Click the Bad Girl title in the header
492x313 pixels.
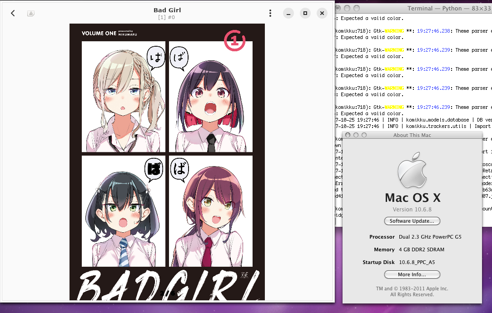(x=167, y=10)
